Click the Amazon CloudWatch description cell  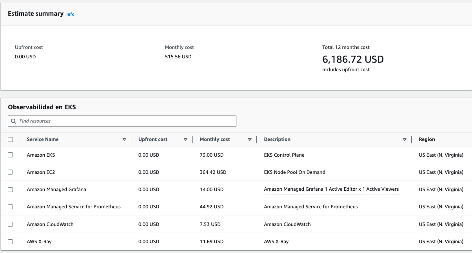[287, 224]
